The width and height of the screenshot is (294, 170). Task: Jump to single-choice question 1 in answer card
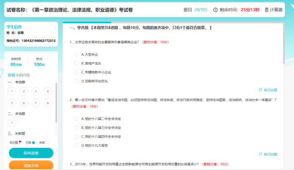(12, 92)
